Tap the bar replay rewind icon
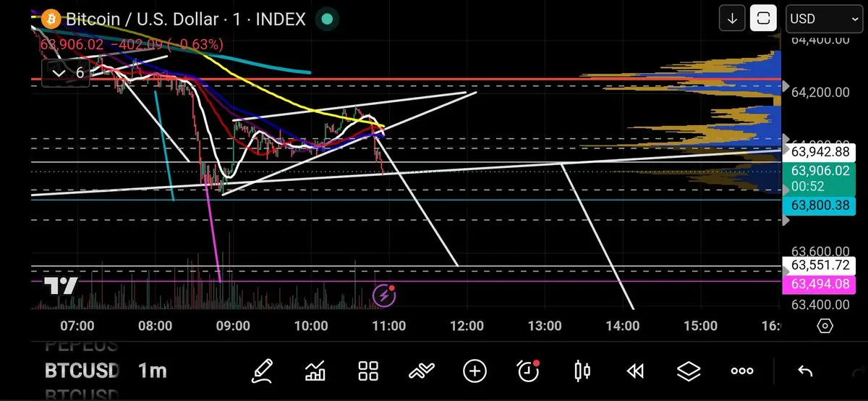The height and width of the screenshot is (401, 868). [x=635, y=371]
